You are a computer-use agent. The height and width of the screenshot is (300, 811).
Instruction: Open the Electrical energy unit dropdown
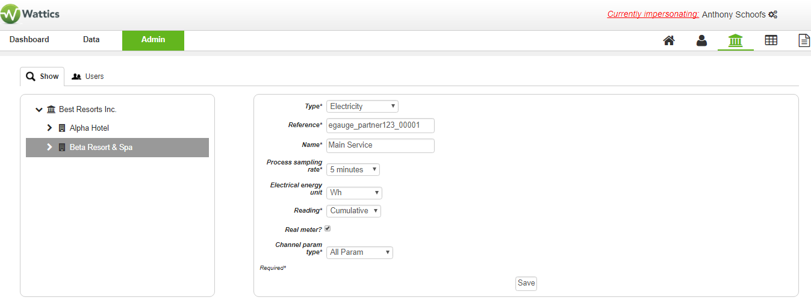pos(354,193)
